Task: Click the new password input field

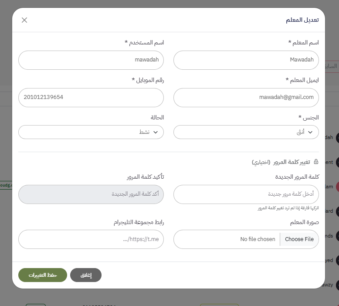Action: [246, 194]
